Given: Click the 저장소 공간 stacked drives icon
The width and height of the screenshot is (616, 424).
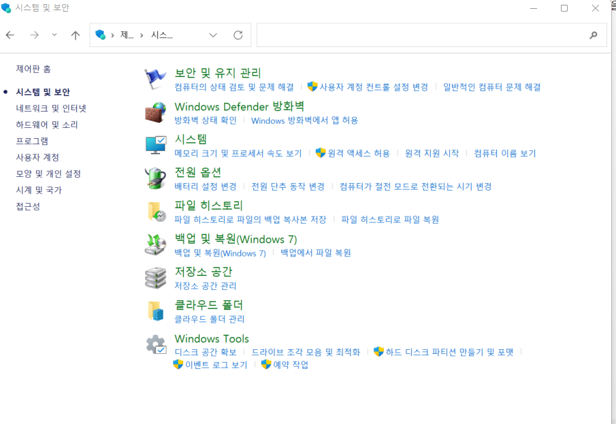Looking at the screenshot, I should click(x=156, y=278).
